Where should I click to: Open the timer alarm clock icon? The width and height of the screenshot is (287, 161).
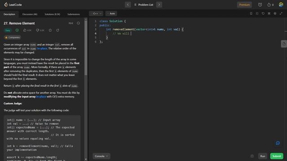[x=260, y=5]
